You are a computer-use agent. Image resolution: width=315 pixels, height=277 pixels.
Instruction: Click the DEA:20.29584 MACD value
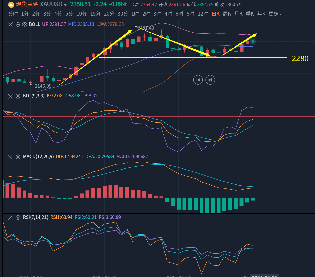(100, 157)
